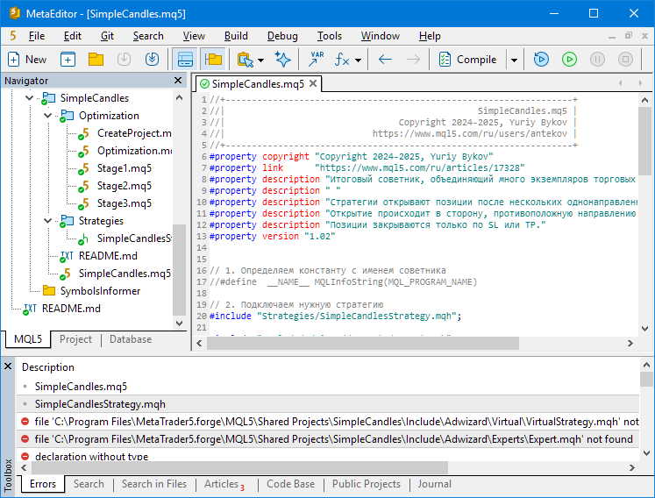The height and width of the screenshot is (498, 655).
Task: Open the Code Base tab
Action: click(291, 484)
